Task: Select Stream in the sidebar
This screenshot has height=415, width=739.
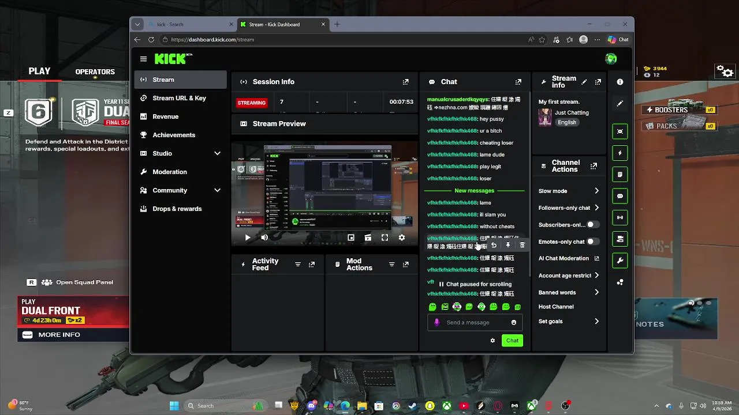Action: pos(181,80)
